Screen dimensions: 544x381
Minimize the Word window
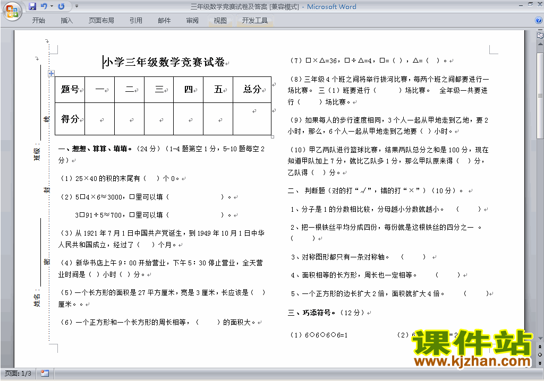click(x=521, y=5)
